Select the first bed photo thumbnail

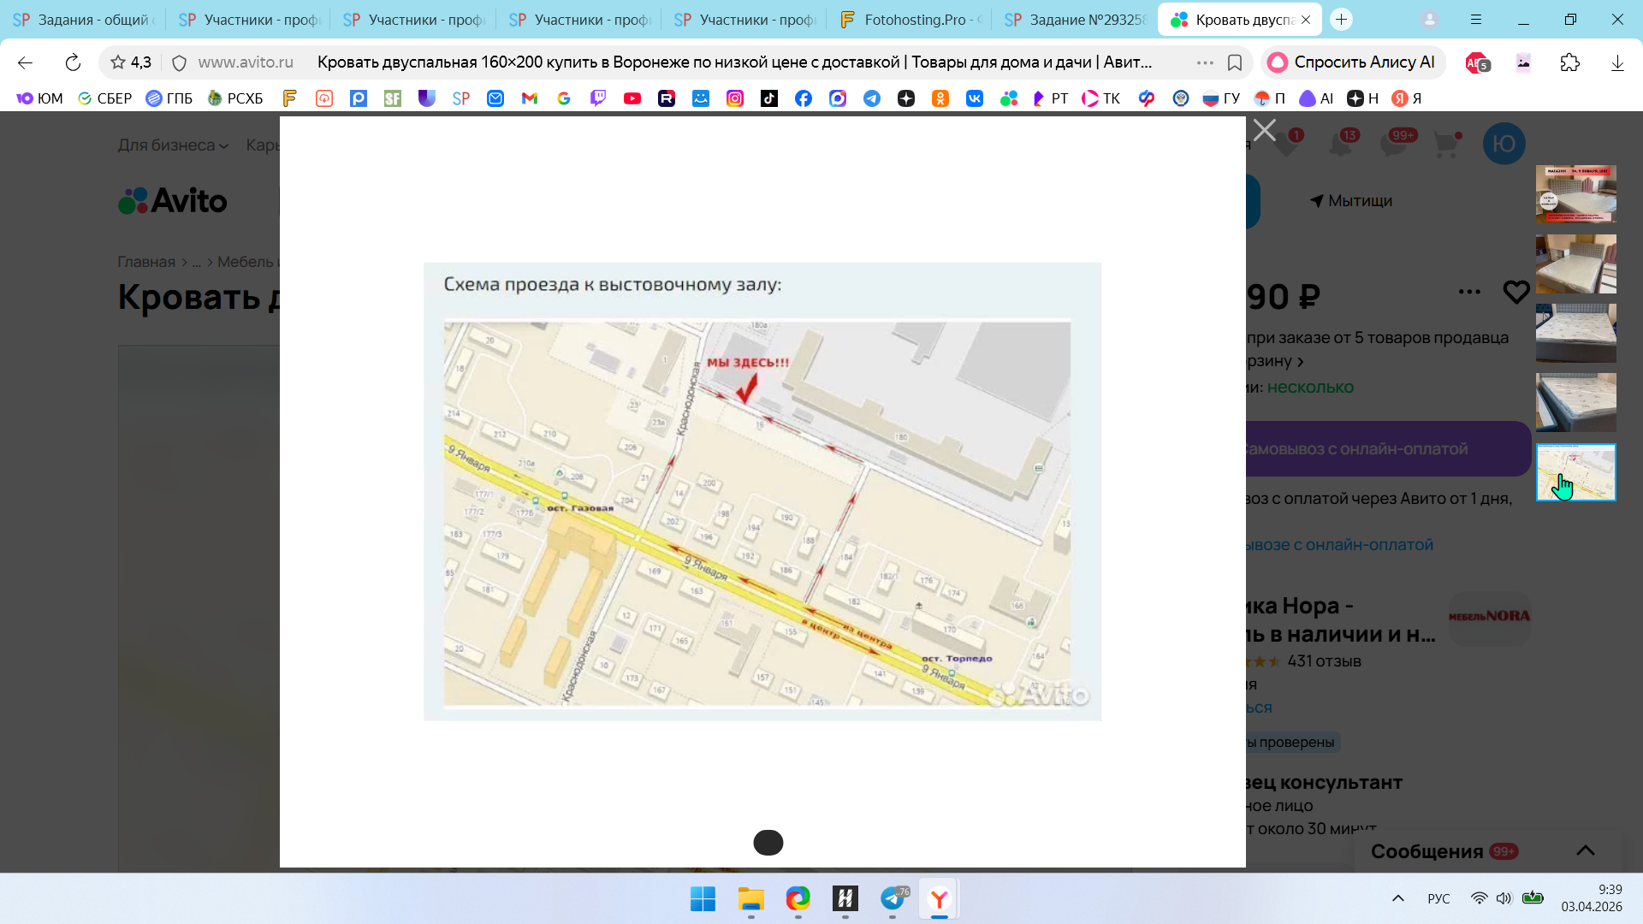pos(1575,194)
